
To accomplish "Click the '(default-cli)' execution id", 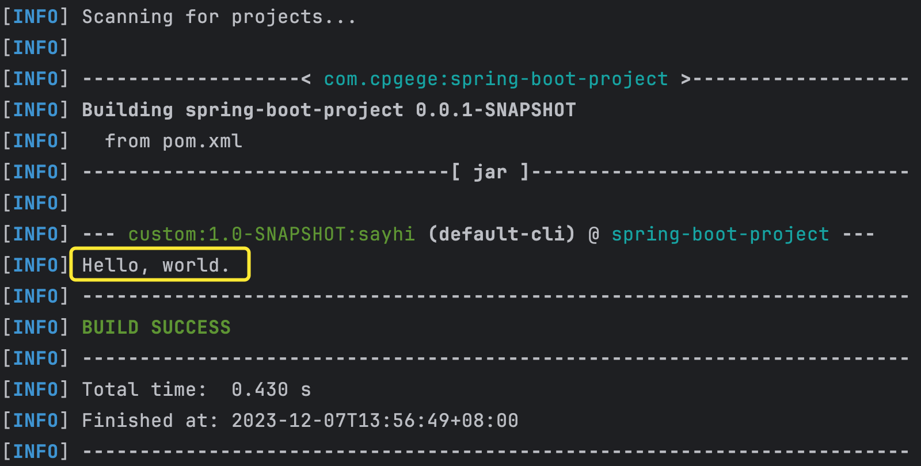I will coord(501,235).
